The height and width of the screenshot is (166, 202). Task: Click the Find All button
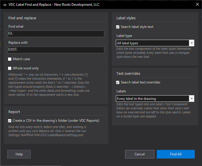(176, 154)
